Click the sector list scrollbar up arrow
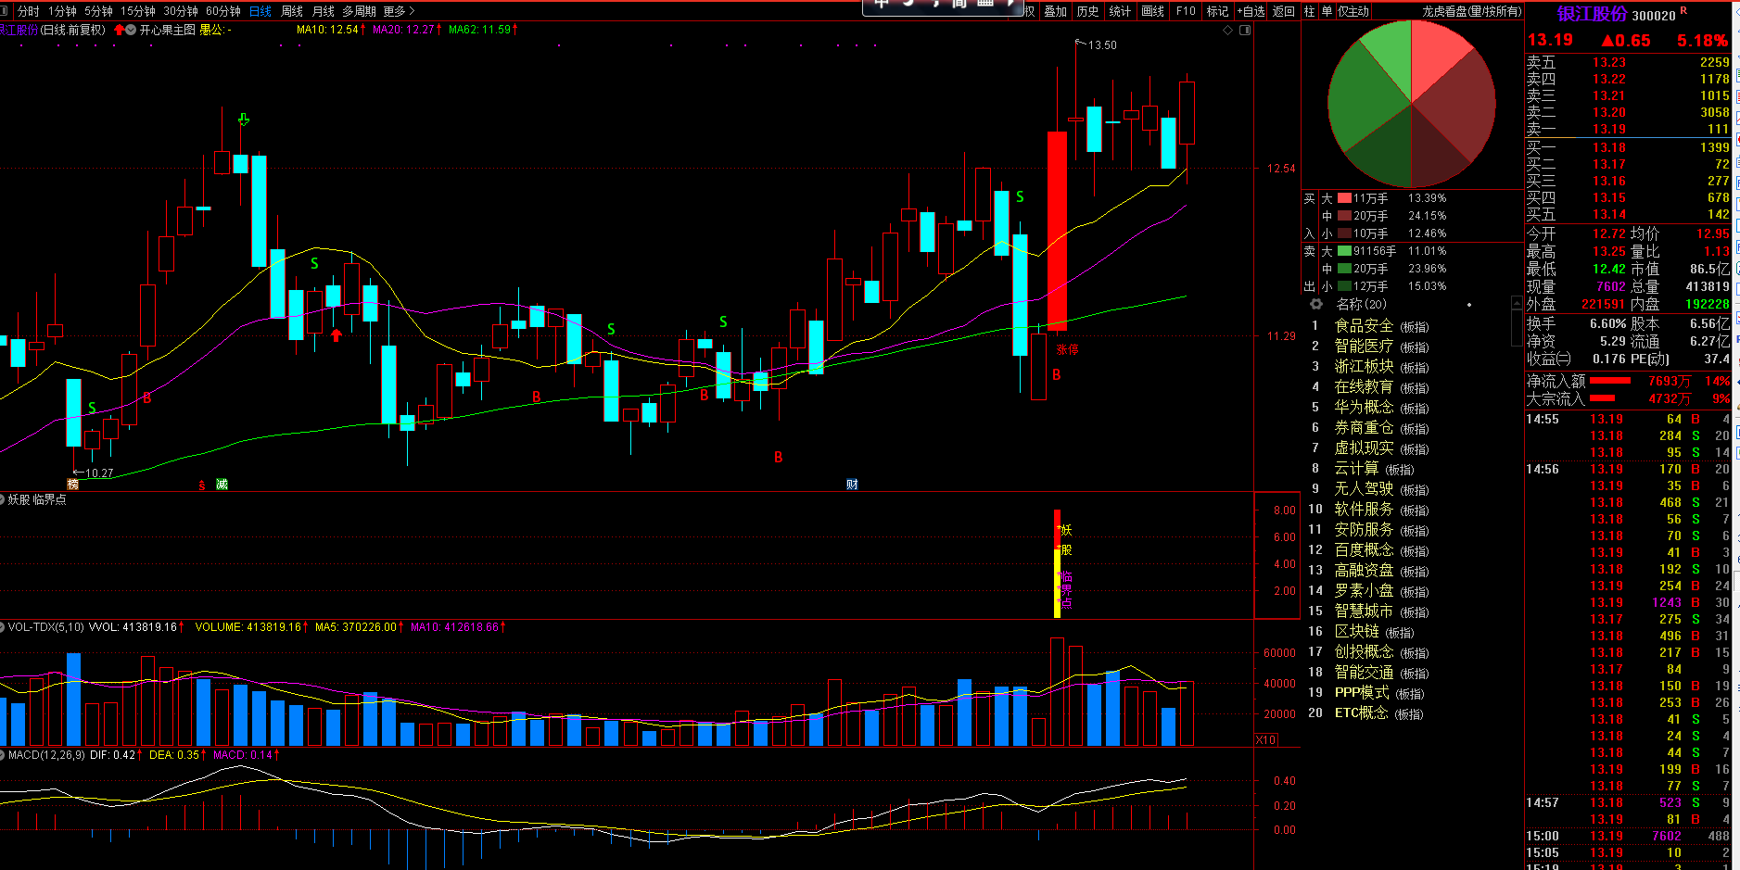This screenshot has width=1740, height=870. tap(1518, 303)
